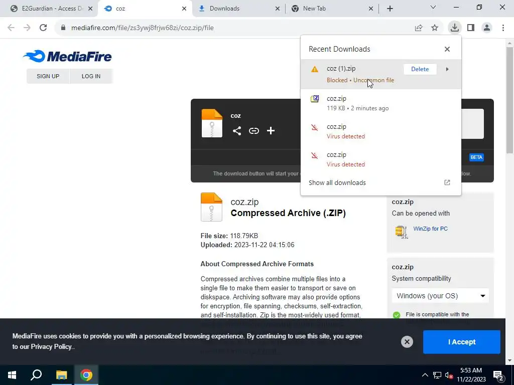This screenshot has height=385, width=514.
Task: Switch to the E2Guardian tab
Action: tap(48, 9)
